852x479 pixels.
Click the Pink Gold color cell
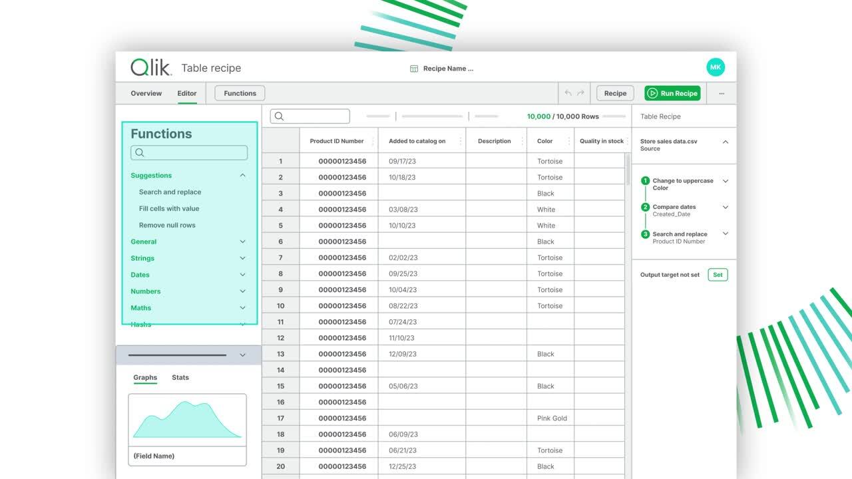(x=550, y=418)
